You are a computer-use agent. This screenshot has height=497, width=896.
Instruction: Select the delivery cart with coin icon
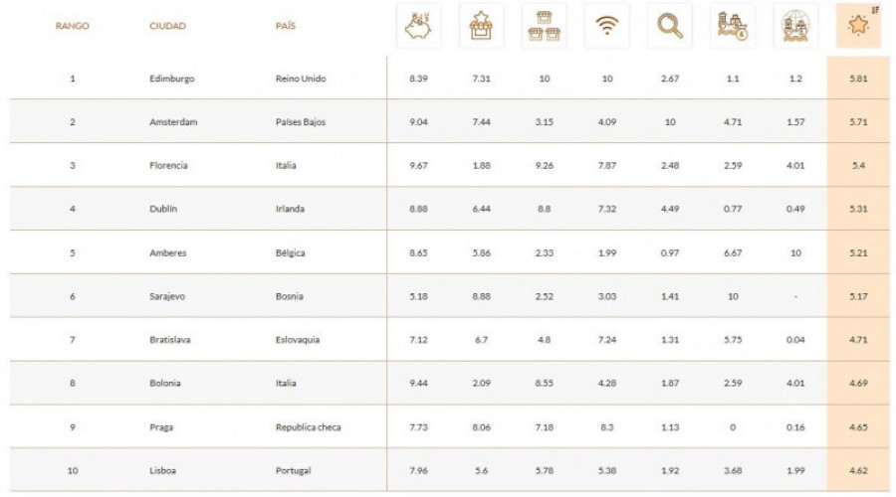click(x=733, y=26)
